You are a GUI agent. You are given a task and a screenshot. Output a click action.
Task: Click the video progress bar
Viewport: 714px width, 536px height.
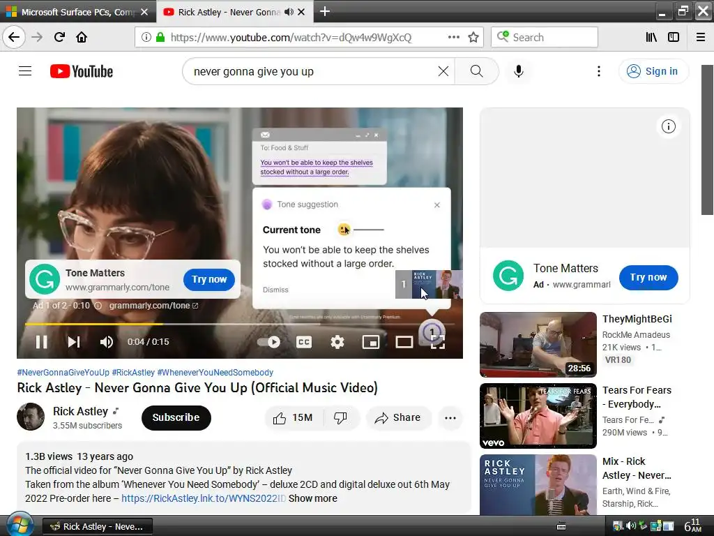(x=240, y=324)
